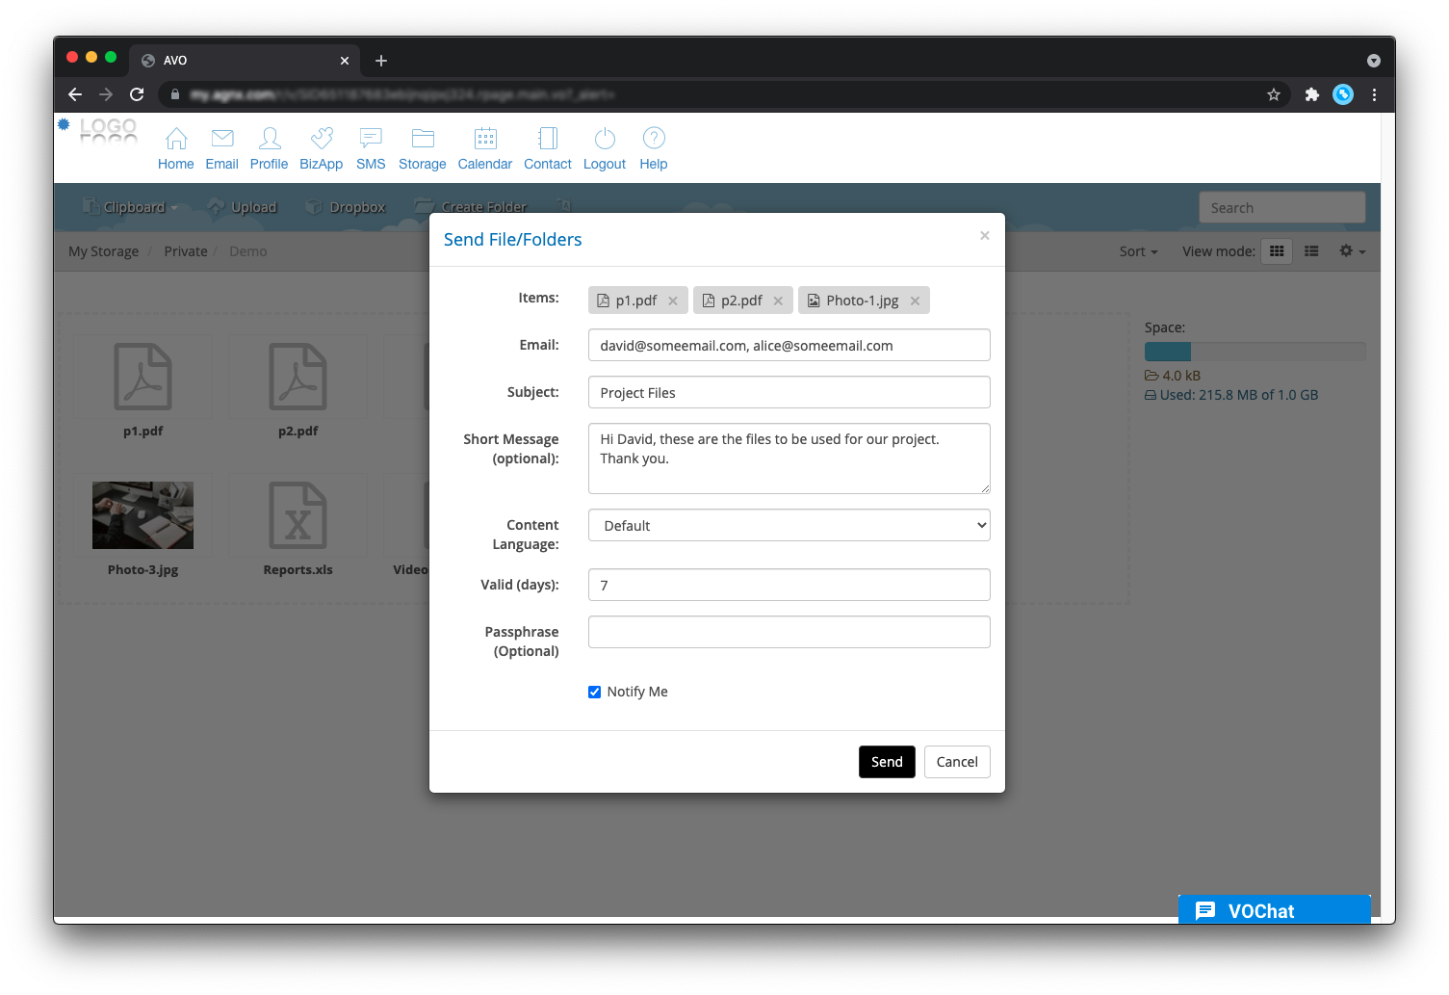Expand the settings gear dropdown
The height and width of the screenshot is (995, 1449).
click(x=1352, y=251)
